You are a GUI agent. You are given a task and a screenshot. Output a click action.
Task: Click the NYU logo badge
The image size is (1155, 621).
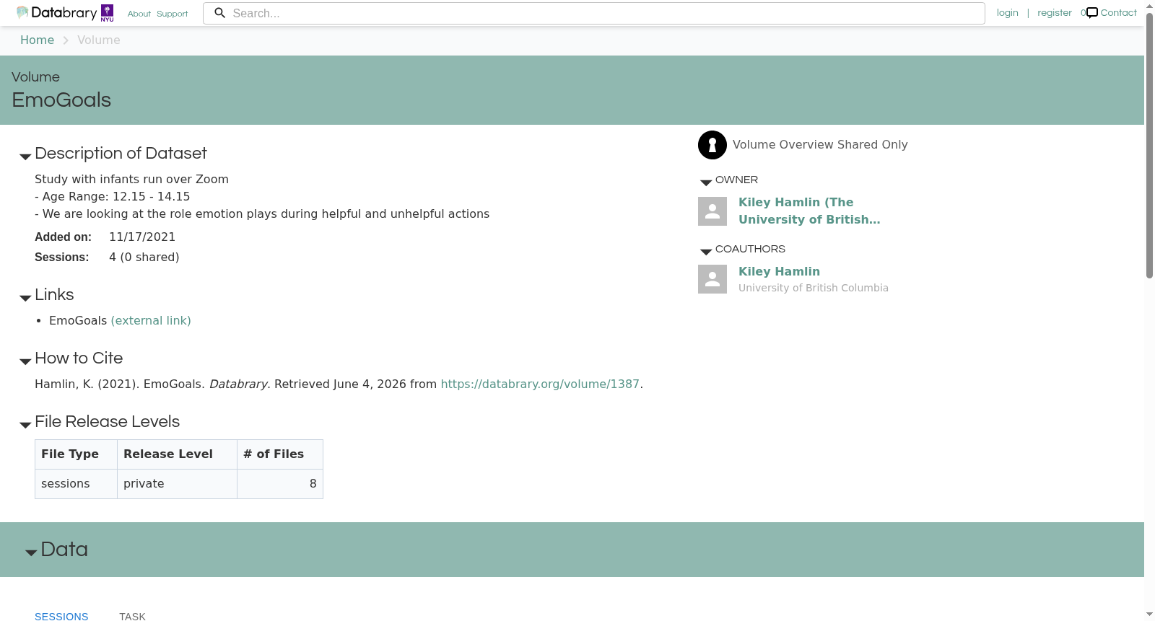(x=107, y=13)
